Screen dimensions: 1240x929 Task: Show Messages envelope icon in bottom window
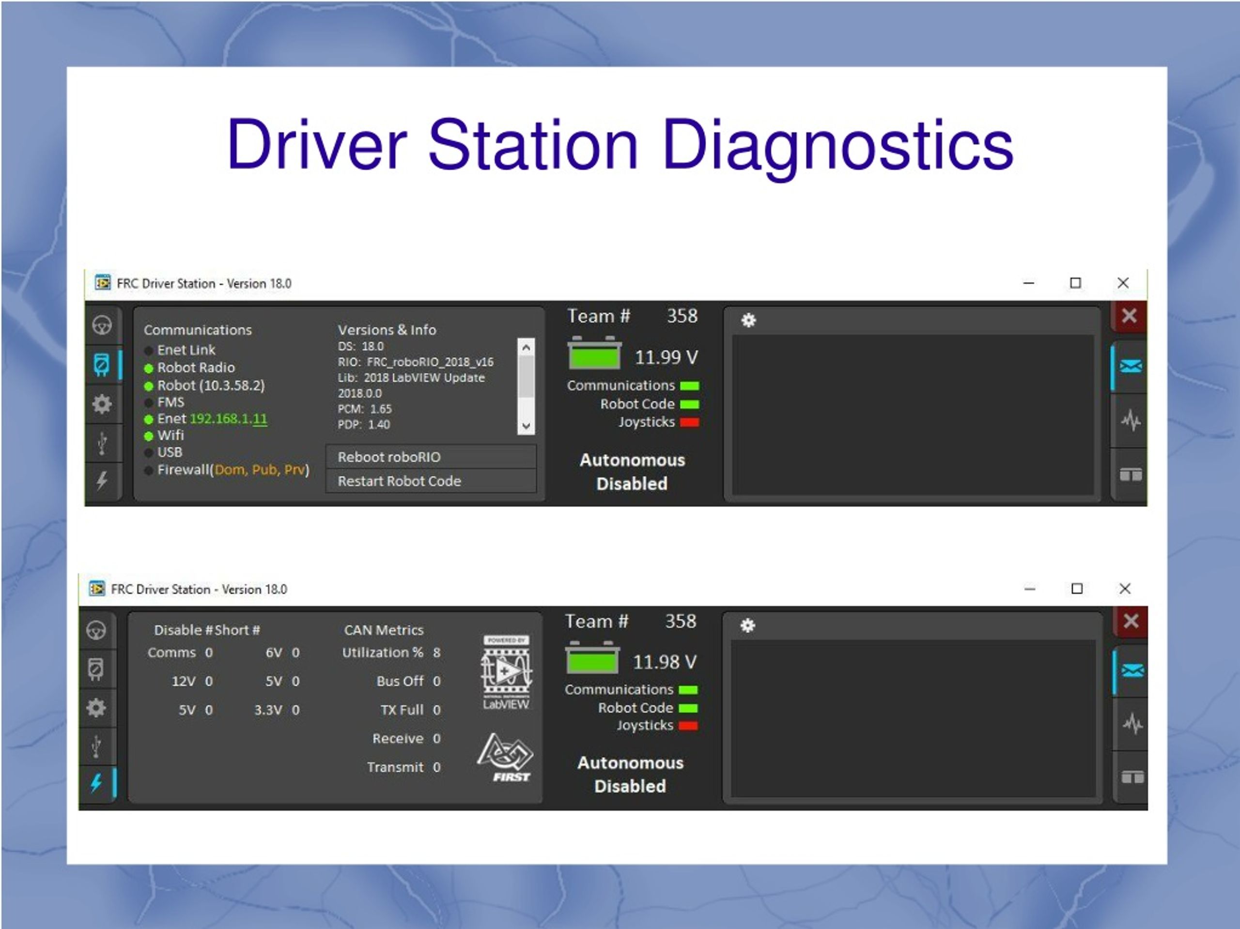pyautogui.click(x=1132, y=670)
